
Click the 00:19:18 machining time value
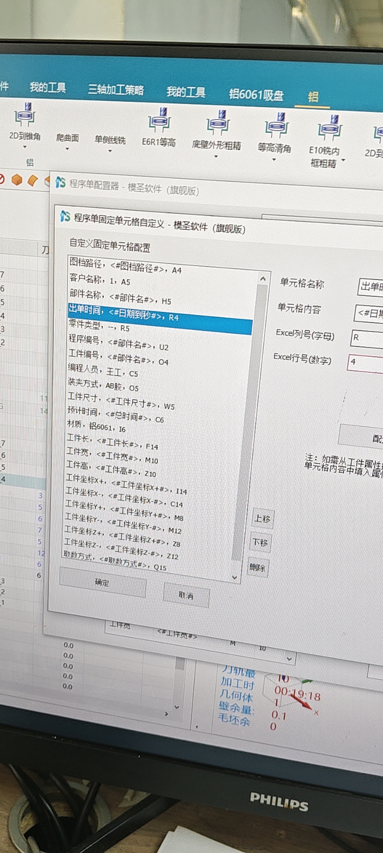pyautogui.click(x=297, y=694)
